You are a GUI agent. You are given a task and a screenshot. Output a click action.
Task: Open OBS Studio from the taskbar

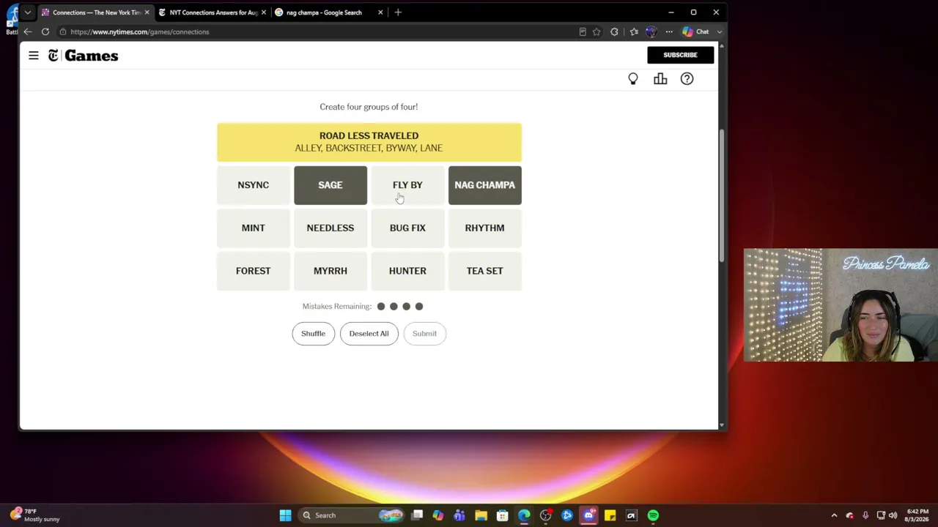[x=545, y=515]
